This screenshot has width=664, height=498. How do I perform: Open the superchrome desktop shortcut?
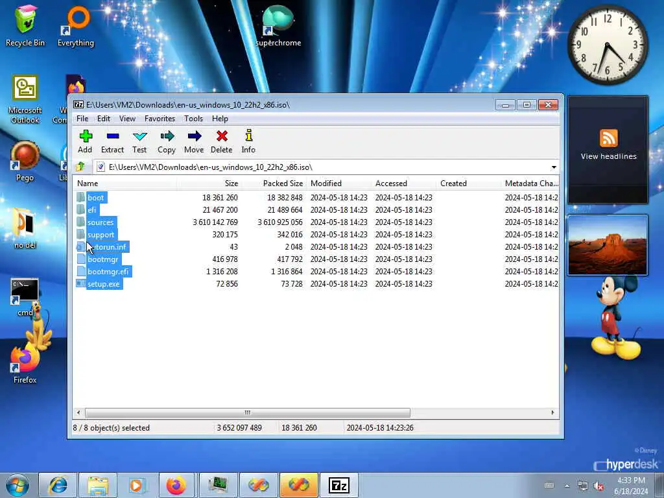278,25
